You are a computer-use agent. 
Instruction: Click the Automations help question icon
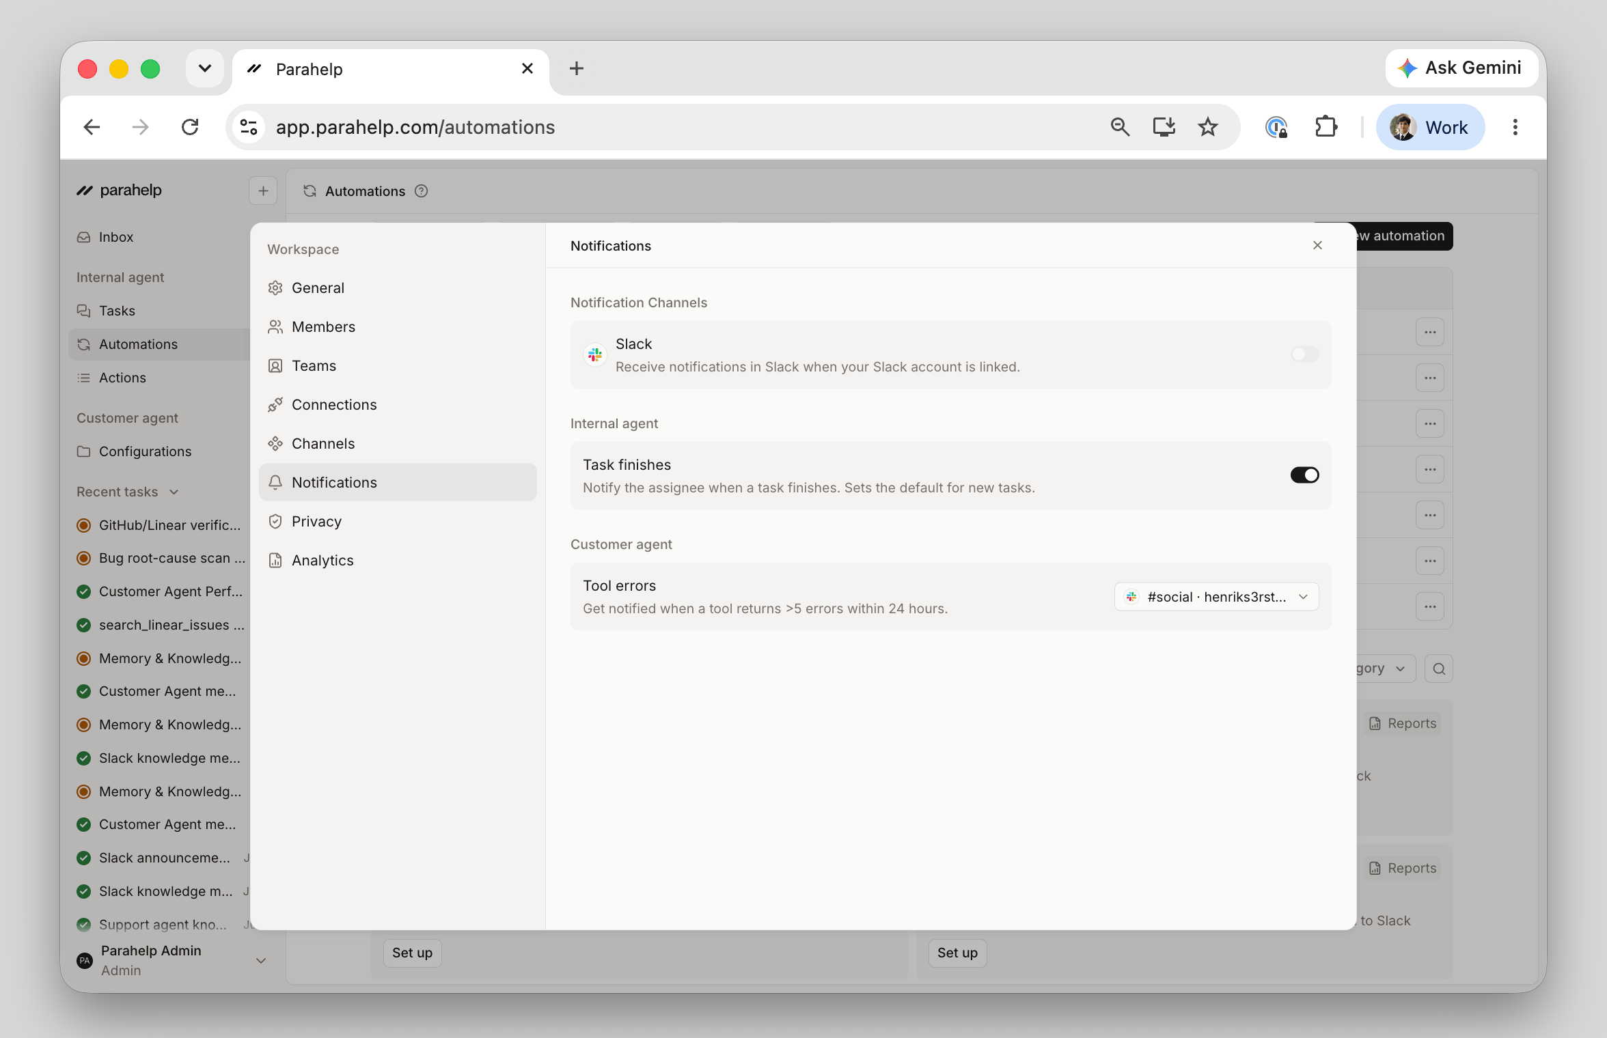coord(422,191)
